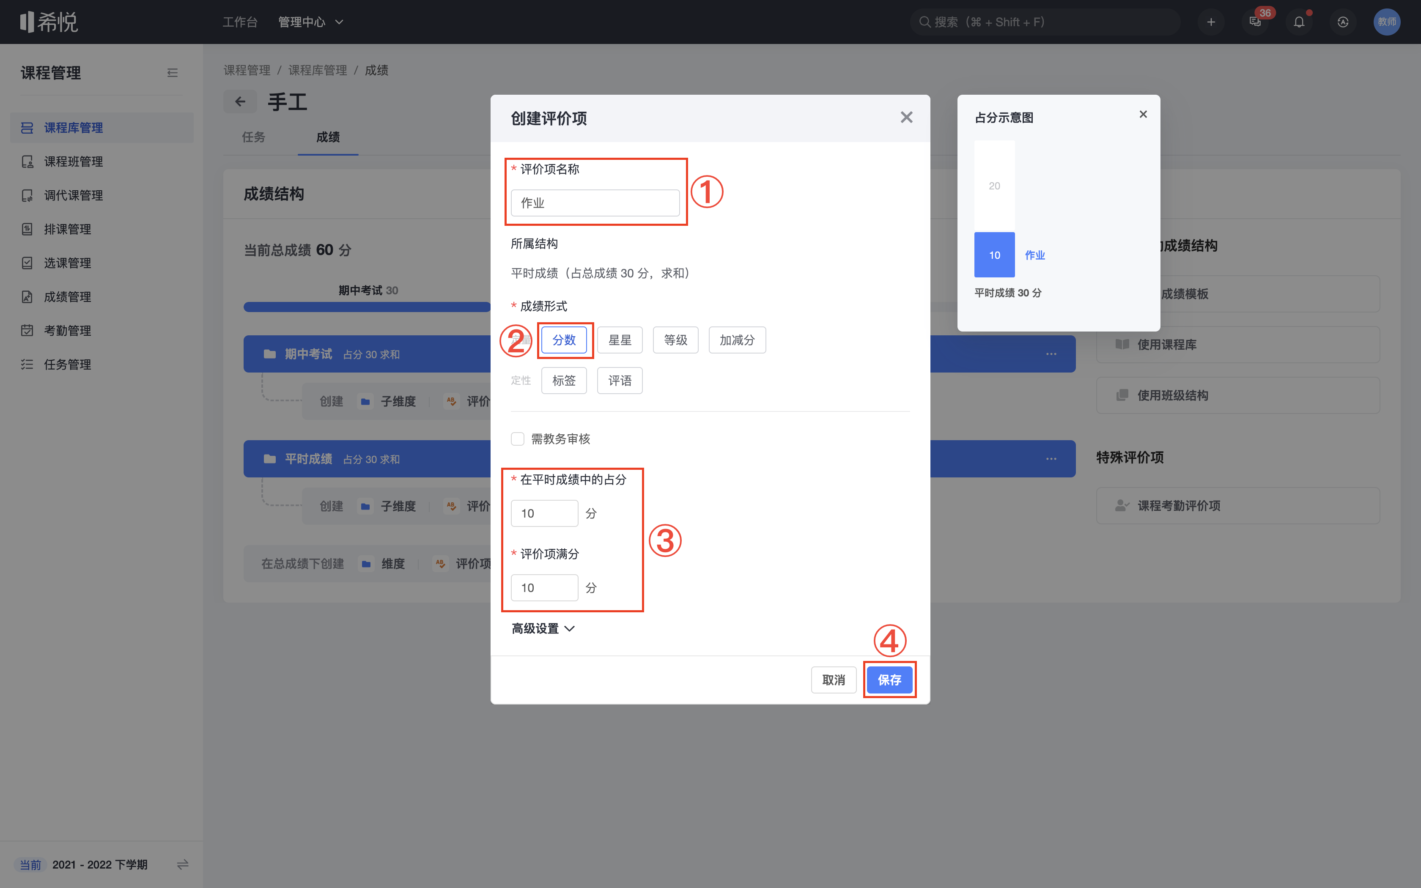Switch to the 成绩 tab
The image size is (1421, 888).
coord(328,137)
